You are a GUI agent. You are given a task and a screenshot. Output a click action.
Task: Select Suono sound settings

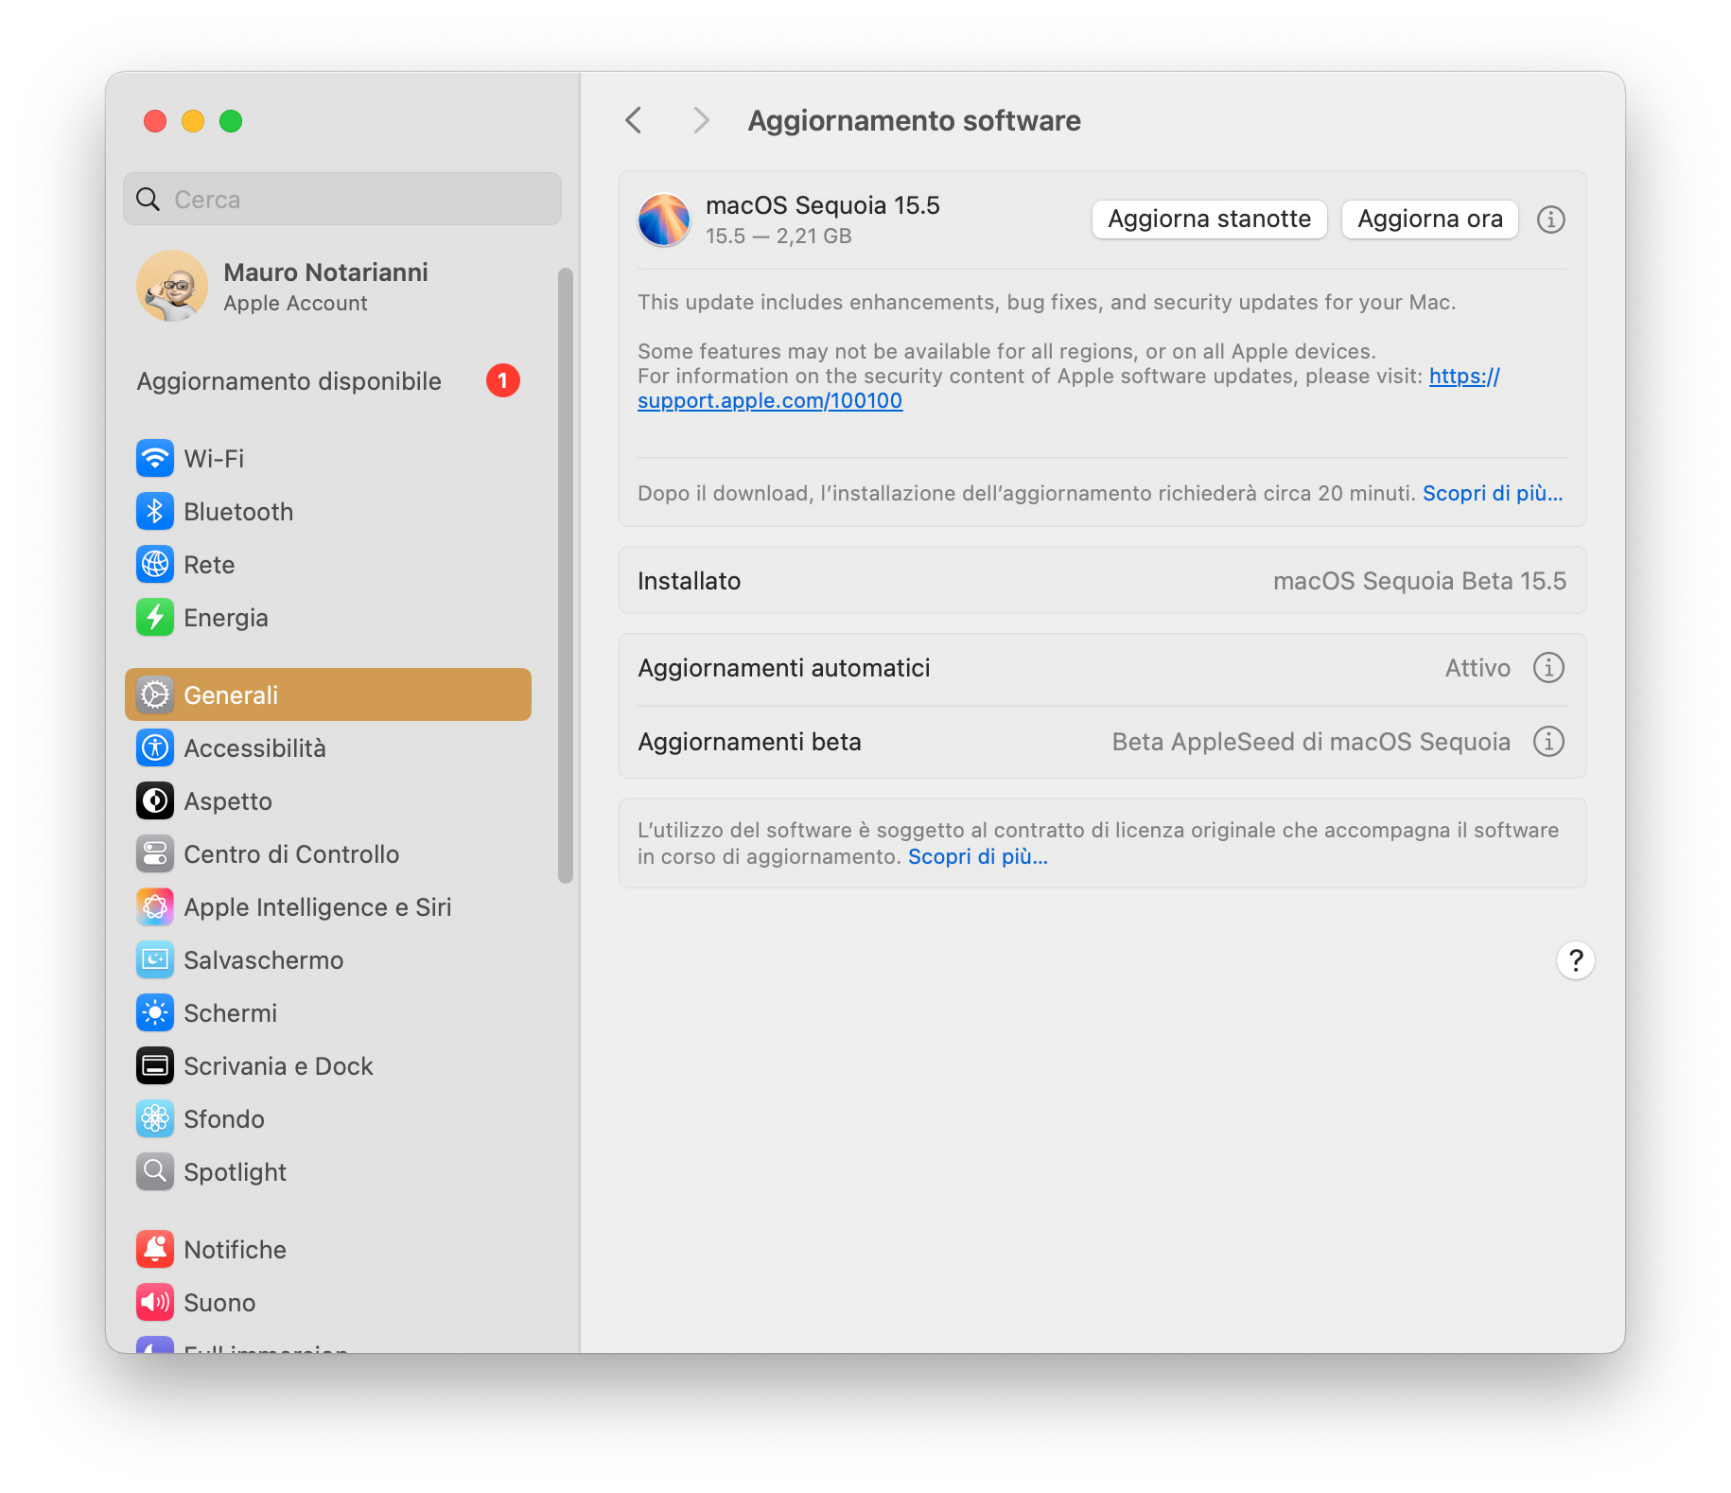coord(327,1303)
